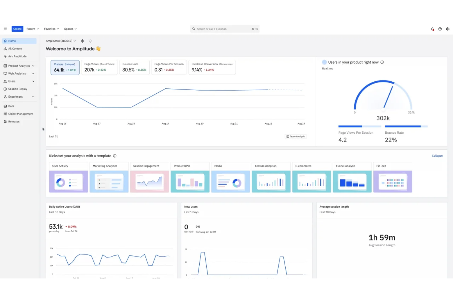Viewport: 453px width, 302px height.
Task: Show the Purchase Conversion metric tab
Action: point(212,67)
